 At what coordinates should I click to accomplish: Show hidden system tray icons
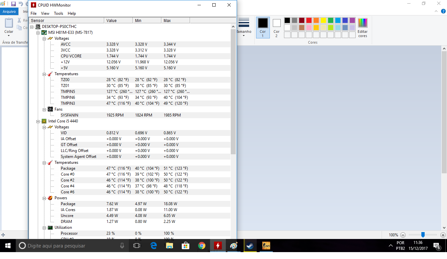point(390,246)
